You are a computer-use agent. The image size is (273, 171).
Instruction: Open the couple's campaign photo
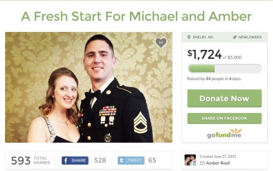pos(89,87)
